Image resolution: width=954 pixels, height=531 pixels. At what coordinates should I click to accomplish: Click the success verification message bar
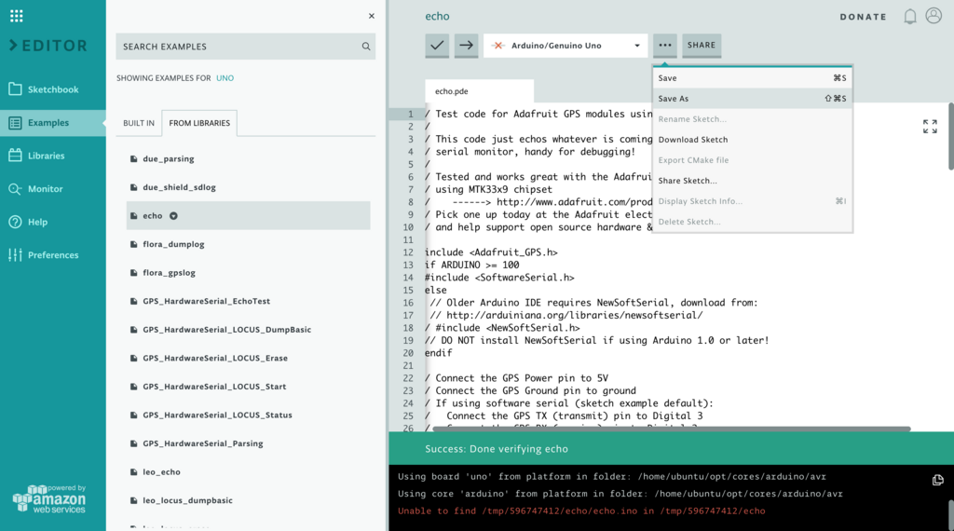click(671, 449)
